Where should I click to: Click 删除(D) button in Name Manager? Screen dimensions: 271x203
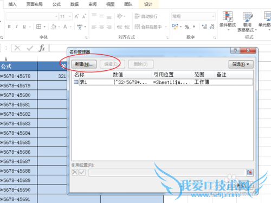(141, 64)
